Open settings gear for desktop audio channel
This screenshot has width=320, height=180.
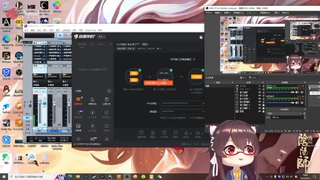point(302,103)
